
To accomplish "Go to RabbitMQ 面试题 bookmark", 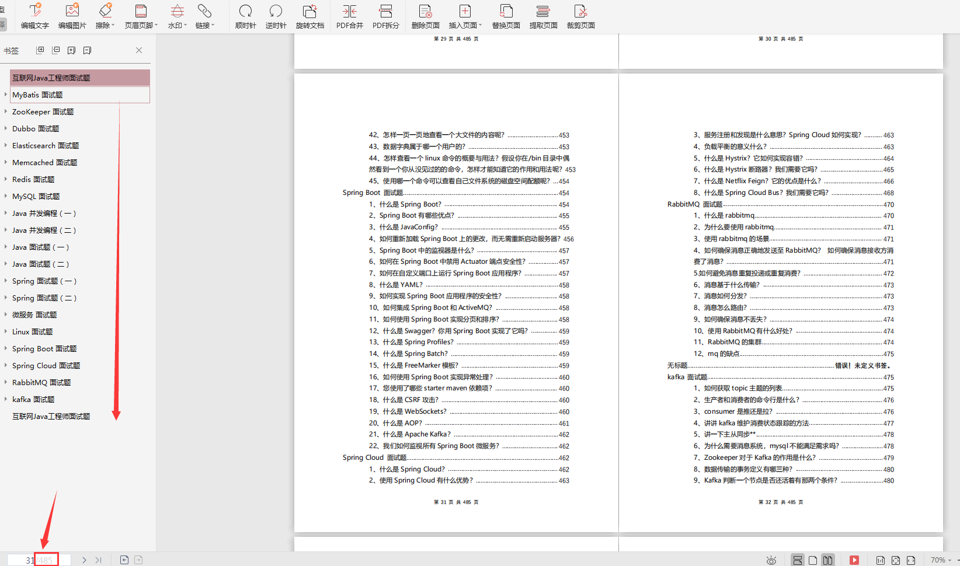I will (41, 382).
